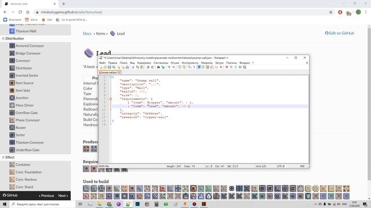Open Chrome home page button
371x208 pixels.
point(28,12)
